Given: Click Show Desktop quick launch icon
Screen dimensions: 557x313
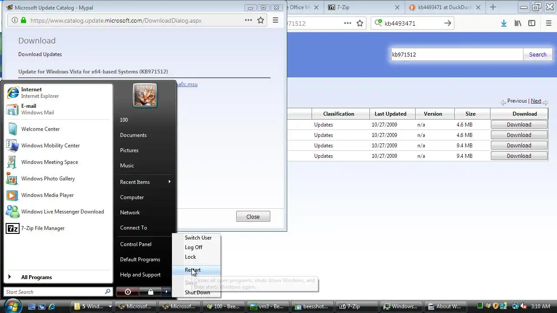Looking at the screenshot, I should (x=31, y=306).
